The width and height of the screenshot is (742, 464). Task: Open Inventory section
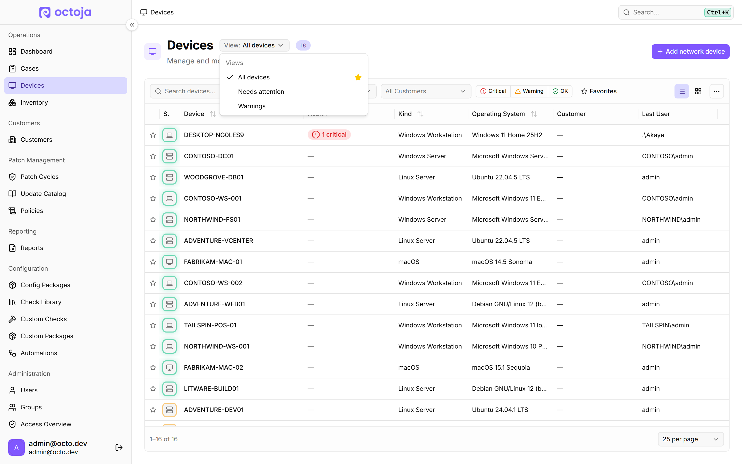pos(66,103)
